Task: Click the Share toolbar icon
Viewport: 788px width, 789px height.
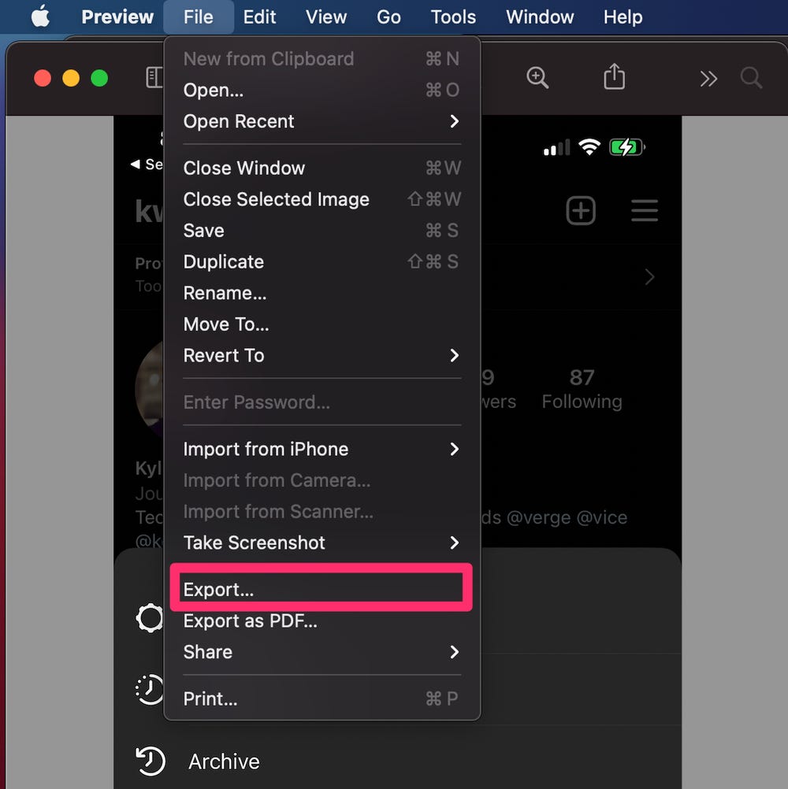Action: tap(615, 76)
